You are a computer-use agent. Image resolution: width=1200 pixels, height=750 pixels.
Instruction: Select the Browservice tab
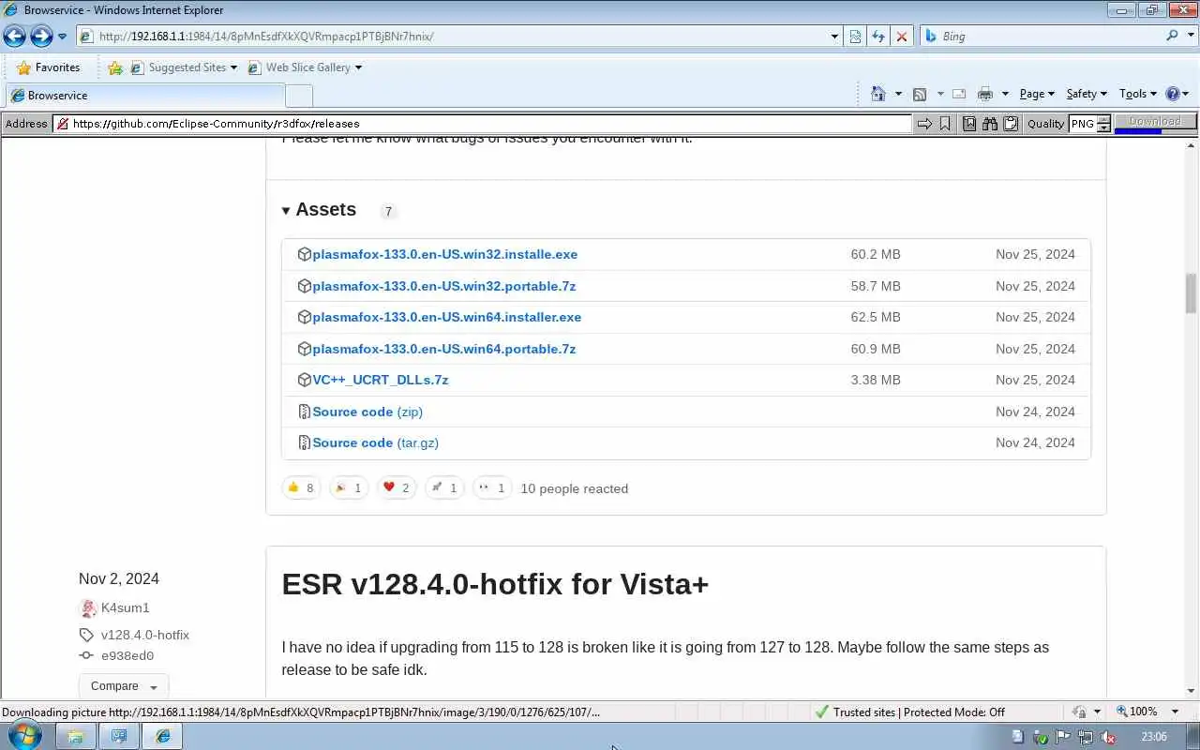coord(144,96)
